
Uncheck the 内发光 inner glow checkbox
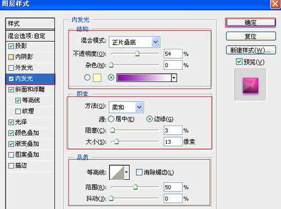11,79
